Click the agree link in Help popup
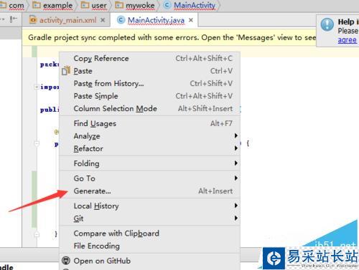The height and width of the screenshot is (270, 359). [x=348, y=40]
